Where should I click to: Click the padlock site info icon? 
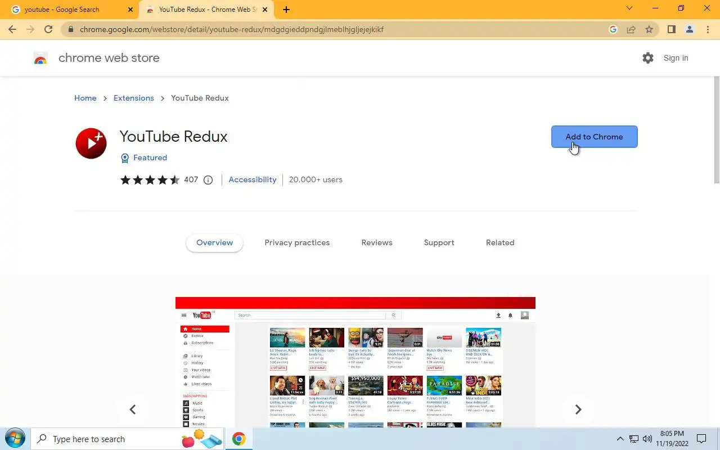tap(71, 29)
